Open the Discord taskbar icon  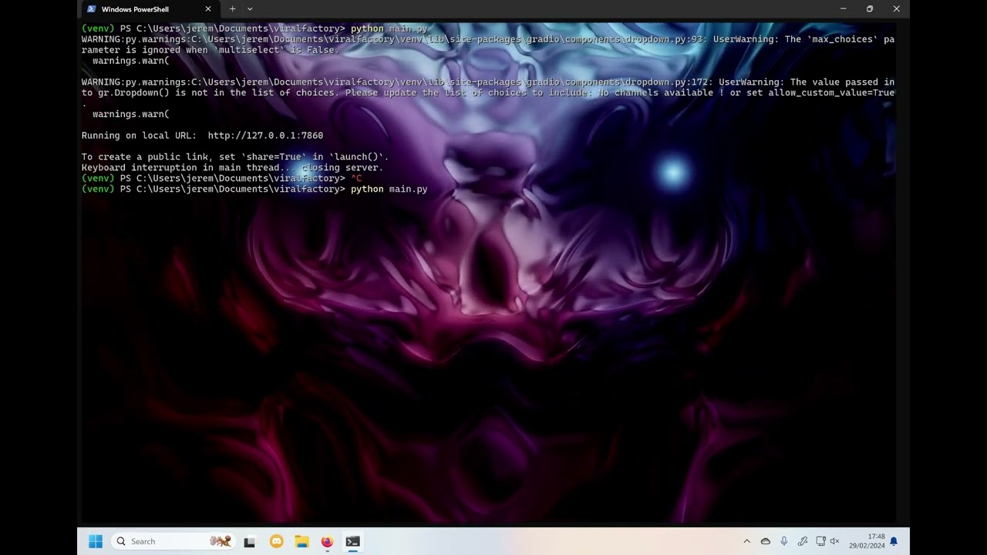tap(276, 541)
